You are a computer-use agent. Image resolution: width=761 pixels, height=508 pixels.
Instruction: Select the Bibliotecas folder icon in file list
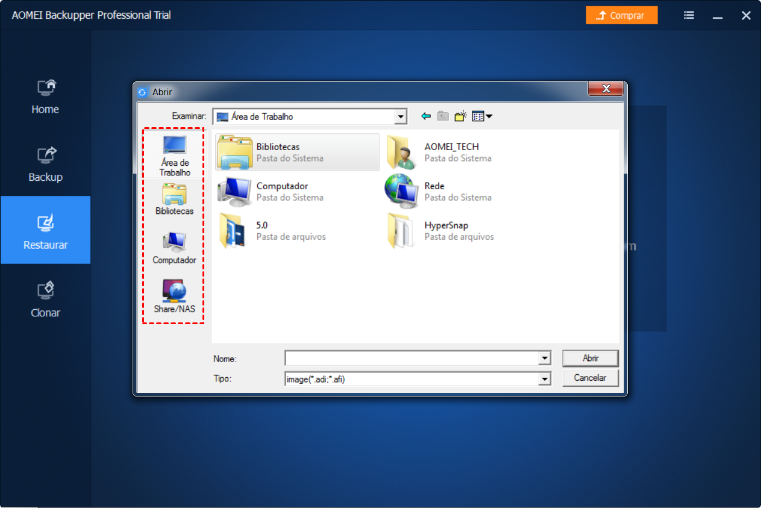point(236,152)
